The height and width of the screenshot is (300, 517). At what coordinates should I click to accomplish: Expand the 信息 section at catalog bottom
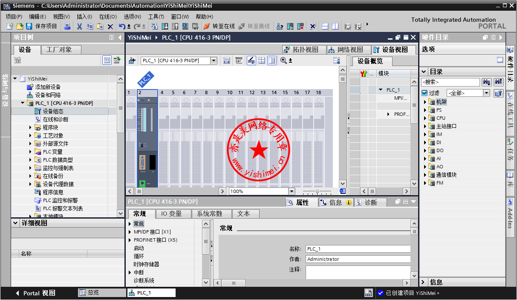pos(424,282)
